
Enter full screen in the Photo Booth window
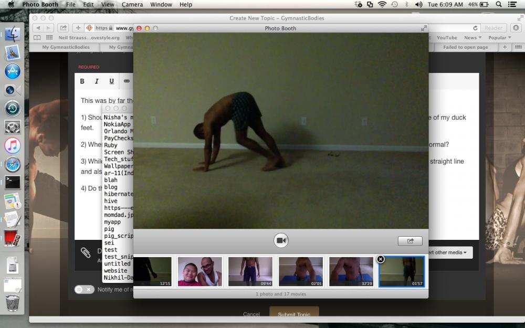point(424,28)
